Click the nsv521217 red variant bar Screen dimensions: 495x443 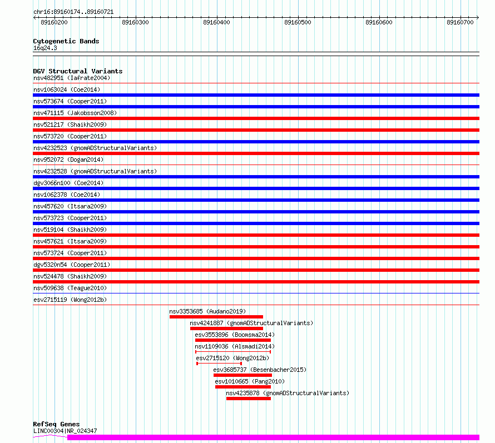tap(256, 130)
